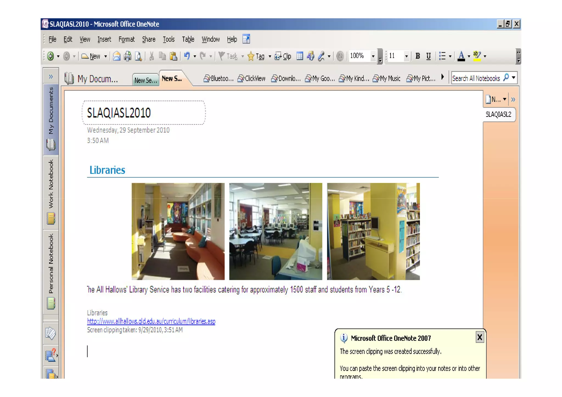
Task: Toggle the bulleted list button
Action: (442, 56)
